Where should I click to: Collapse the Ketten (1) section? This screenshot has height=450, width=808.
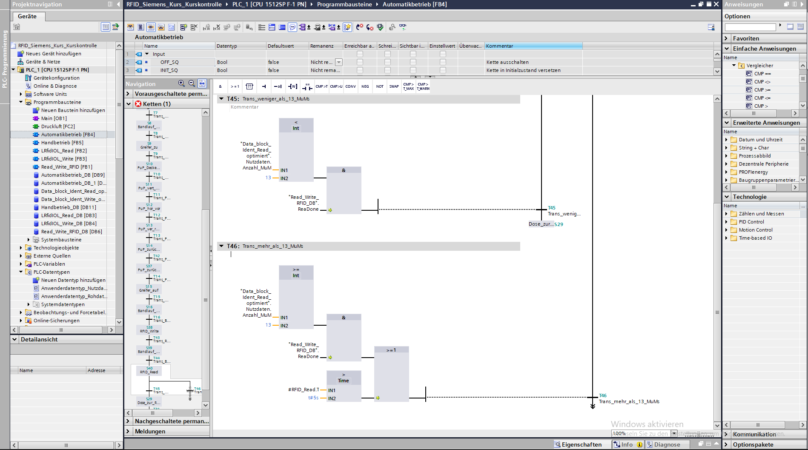pos(129,104)
